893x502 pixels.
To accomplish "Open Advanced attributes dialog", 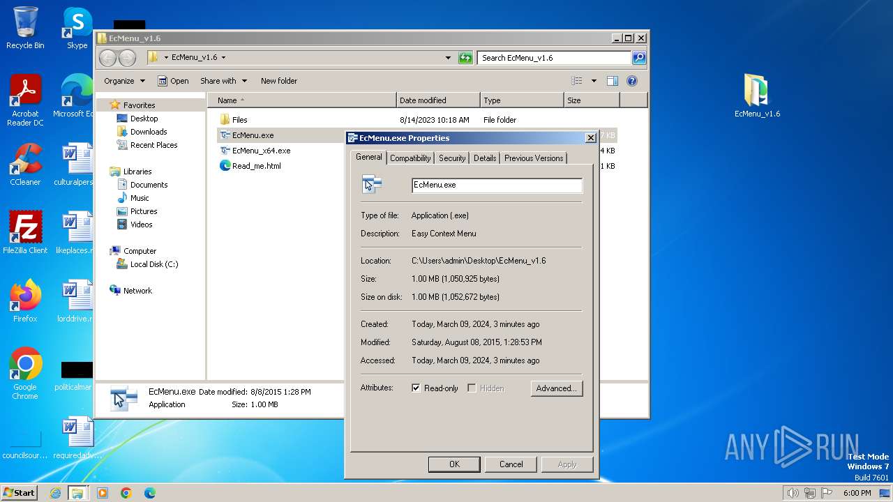I will point(556,388).
